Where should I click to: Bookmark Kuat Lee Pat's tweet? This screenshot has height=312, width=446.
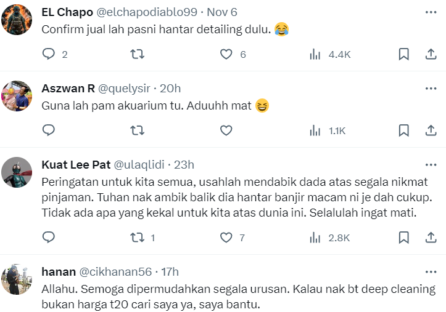pos(403,237)
